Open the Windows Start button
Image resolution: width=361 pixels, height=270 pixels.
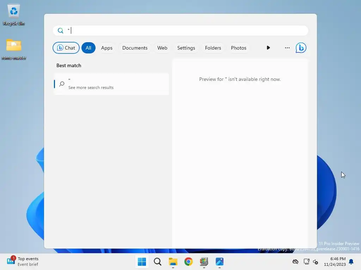click(x=142, y=262)
